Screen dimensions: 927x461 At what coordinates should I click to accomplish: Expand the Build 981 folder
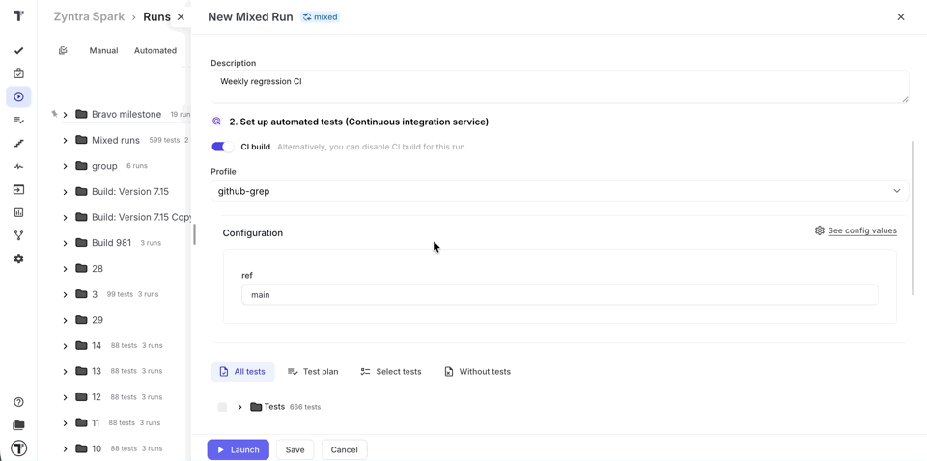65,243
